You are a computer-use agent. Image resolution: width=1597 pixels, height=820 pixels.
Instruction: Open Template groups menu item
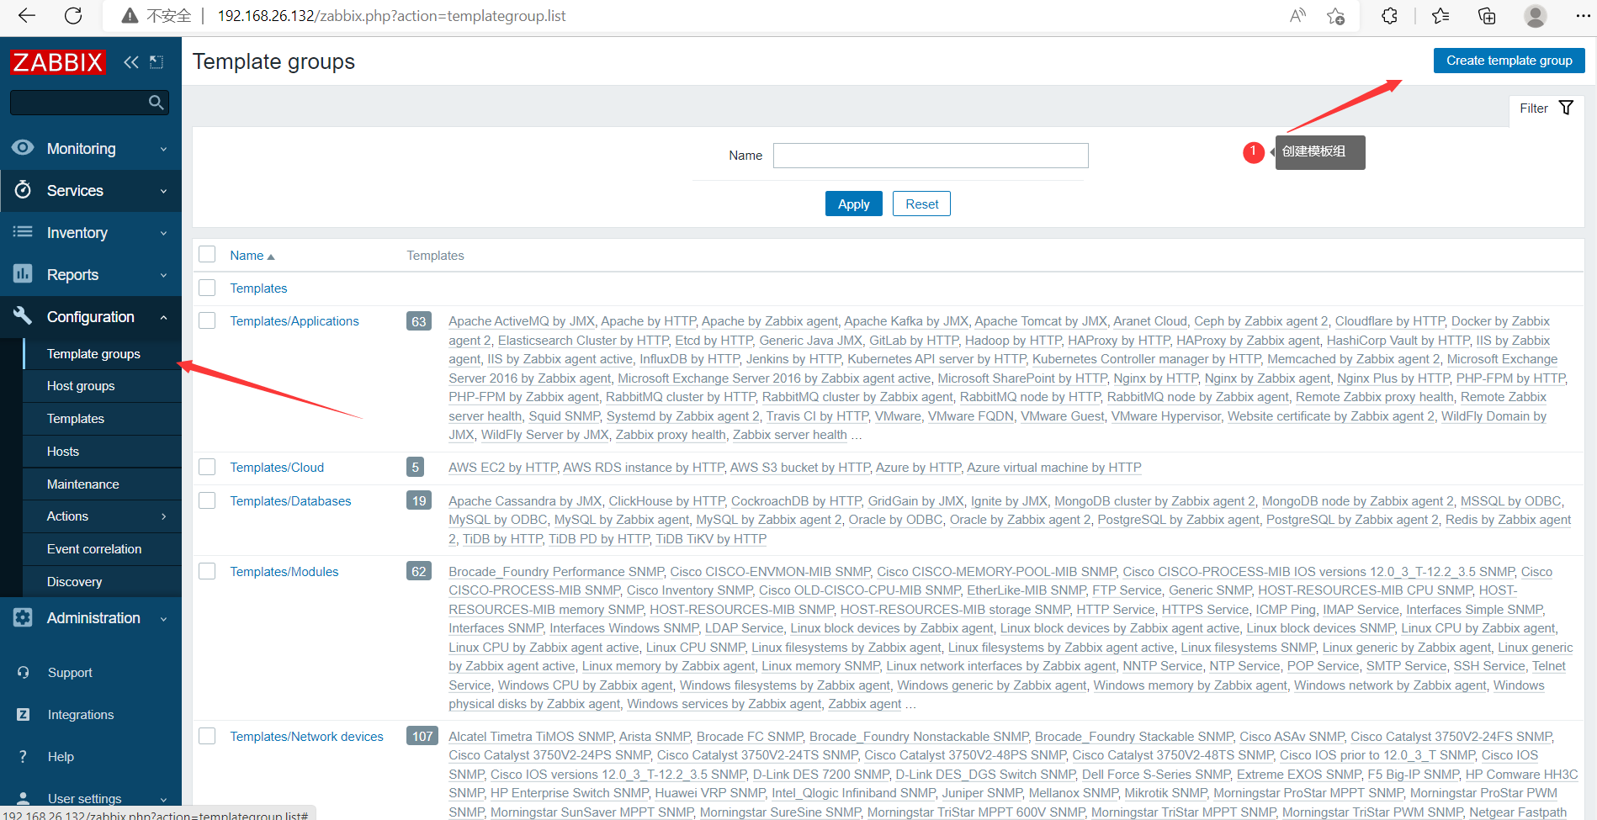point(93,354)
